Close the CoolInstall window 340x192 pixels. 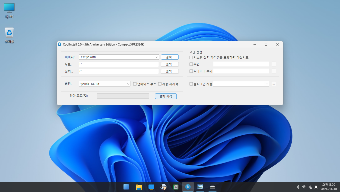pos(277,44)
